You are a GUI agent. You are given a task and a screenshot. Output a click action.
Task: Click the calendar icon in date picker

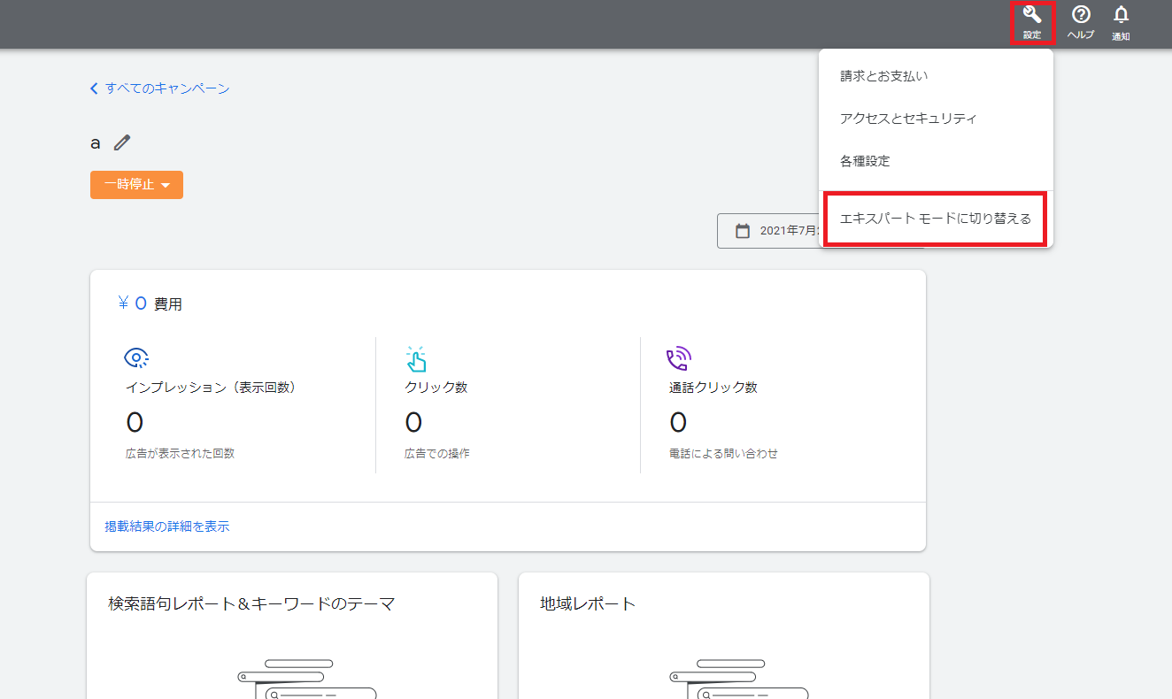744,231
